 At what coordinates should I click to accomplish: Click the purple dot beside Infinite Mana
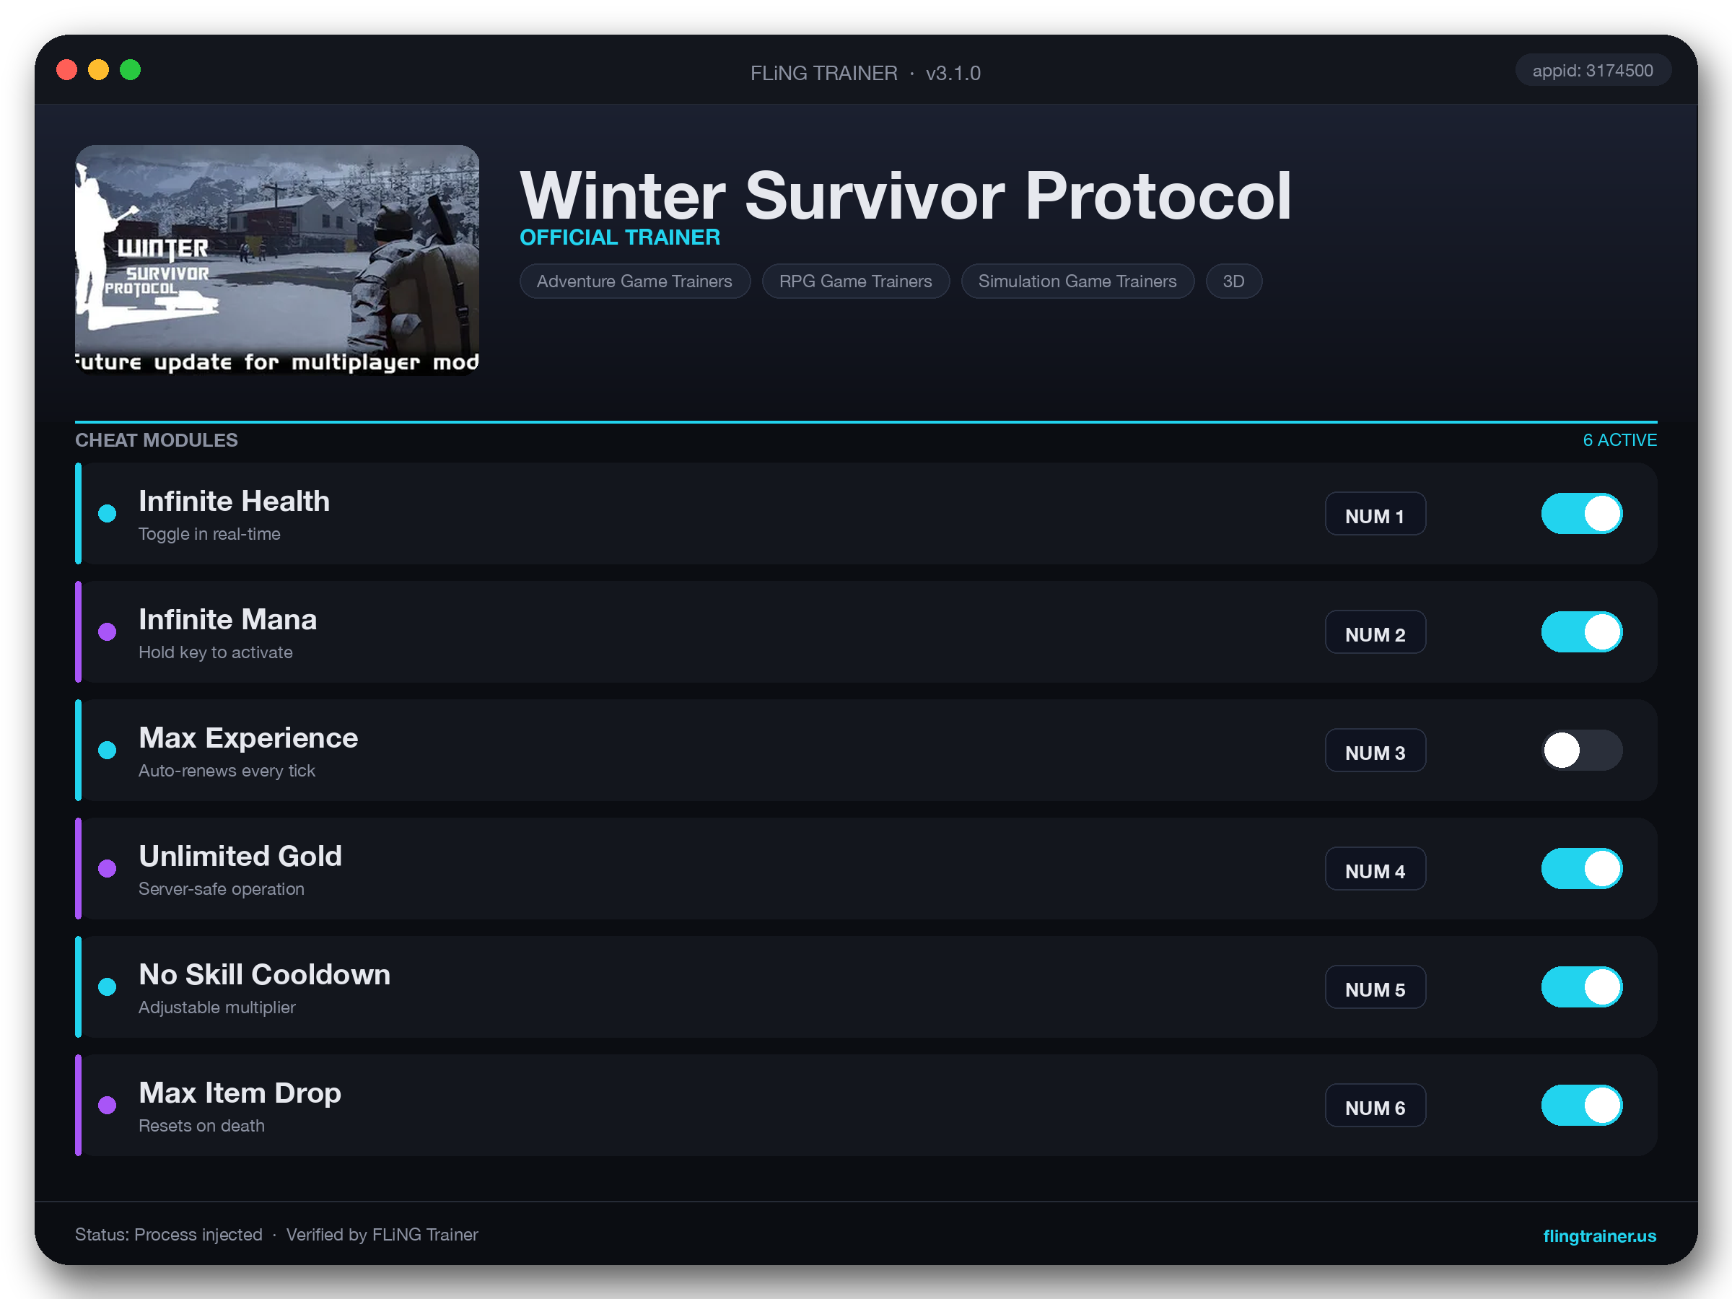108,632
